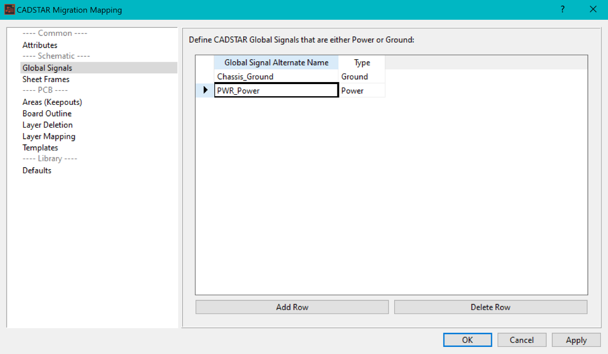Edit the PWR_Power signal name field
608x354 pixels.
(x=276, y=90)
